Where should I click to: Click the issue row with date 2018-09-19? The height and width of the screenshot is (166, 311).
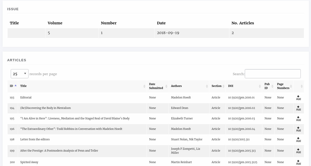pyautogui.click(x=168, y=33)
